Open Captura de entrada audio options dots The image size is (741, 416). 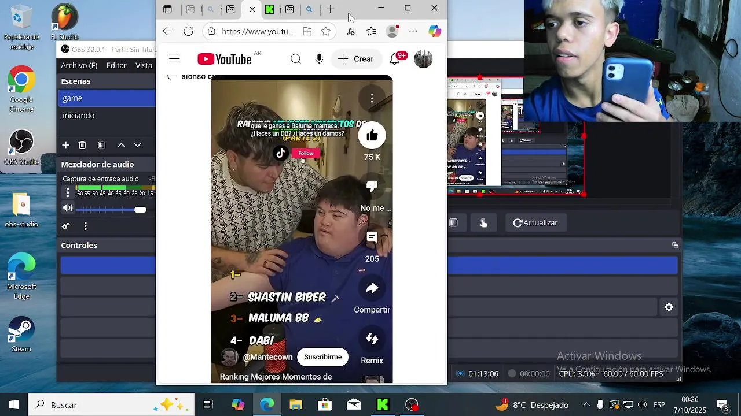(68, 192)
